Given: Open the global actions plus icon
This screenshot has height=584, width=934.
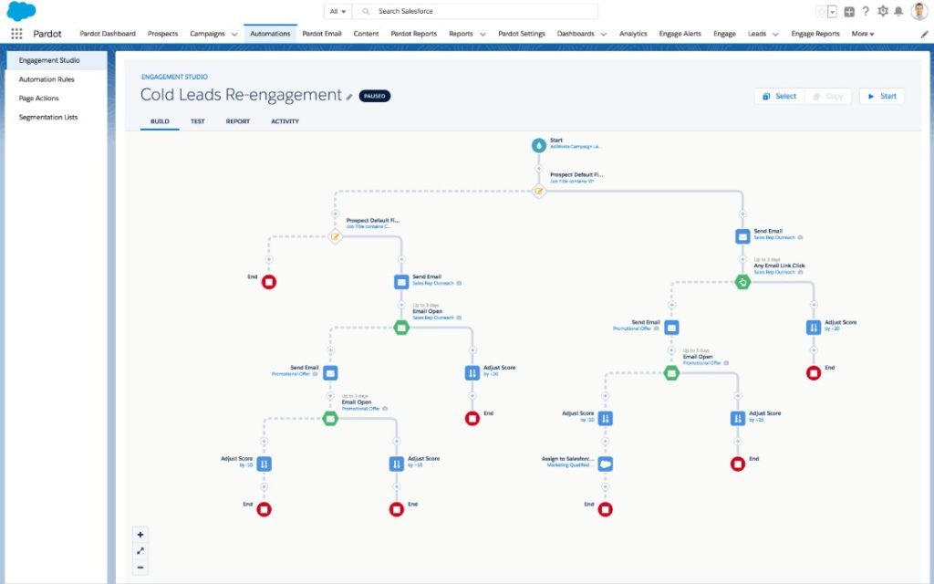Looking at the screenshot, I should [x=849, y=11].
